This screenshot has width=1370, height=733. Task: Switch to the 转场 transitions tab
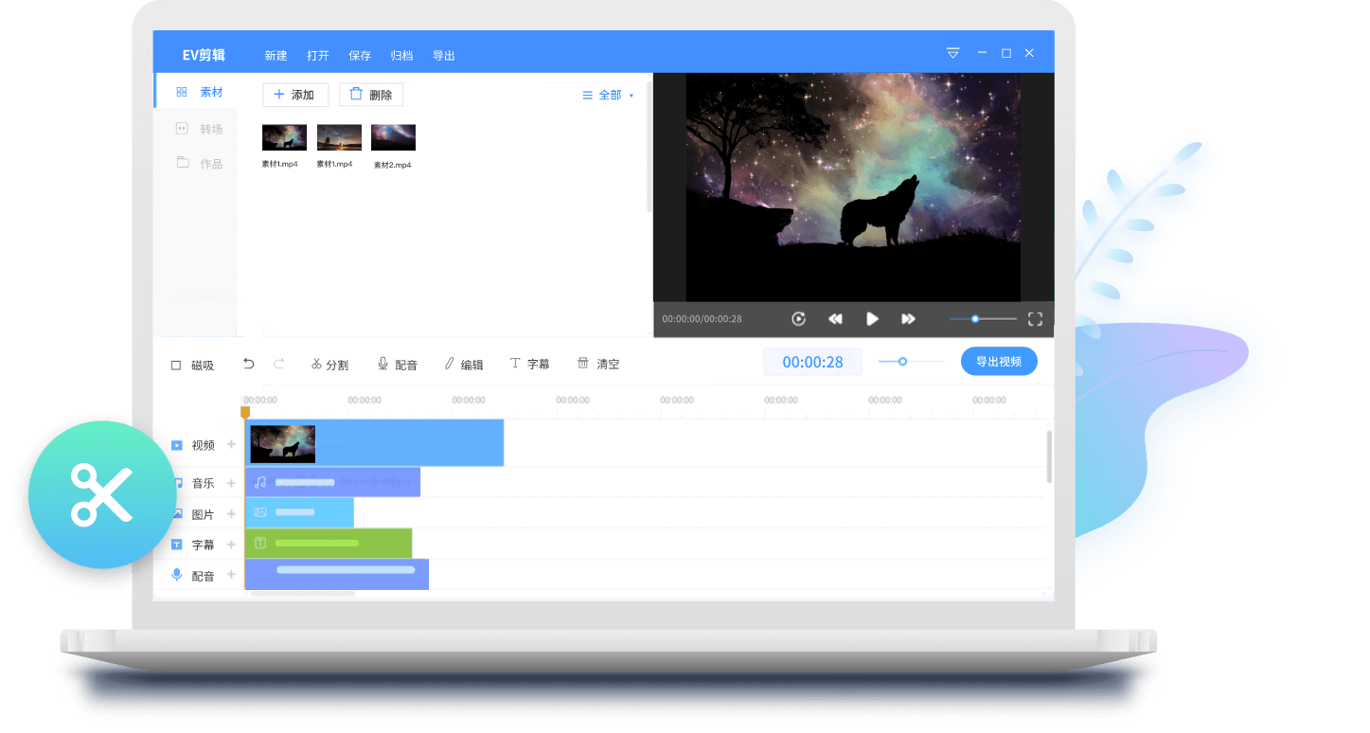[x=210, y=129]
